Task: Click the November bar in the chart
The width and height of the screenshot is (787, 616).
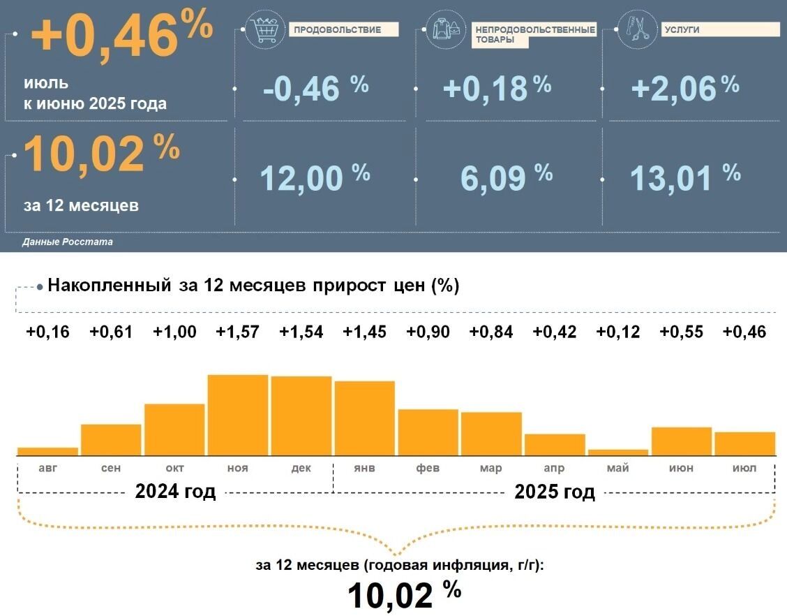Action: tap(238, 415)
